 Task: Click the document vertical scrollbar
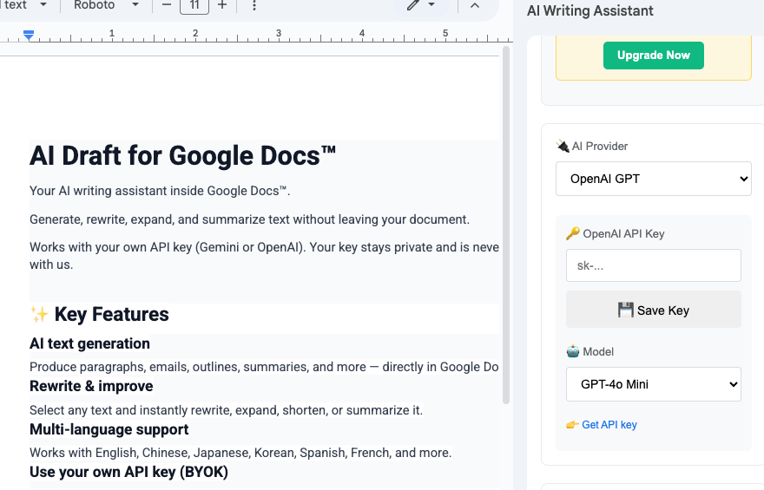(507, 225)
